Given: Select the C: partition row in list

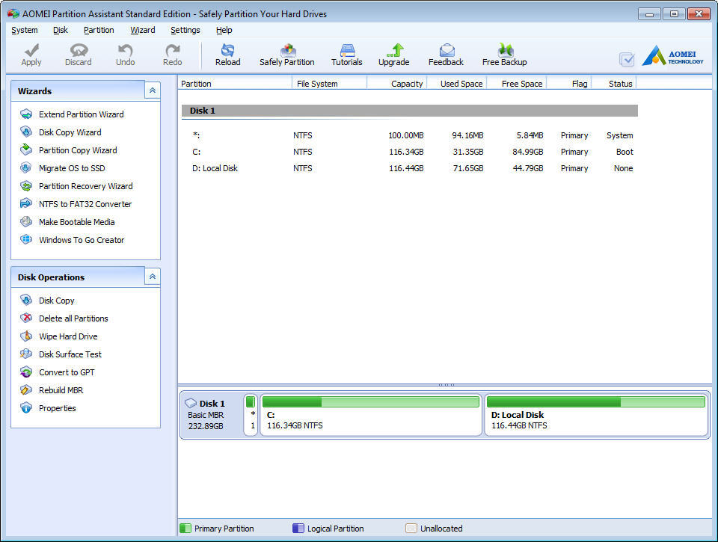Looking at the screenshot, I should point(409,152).
